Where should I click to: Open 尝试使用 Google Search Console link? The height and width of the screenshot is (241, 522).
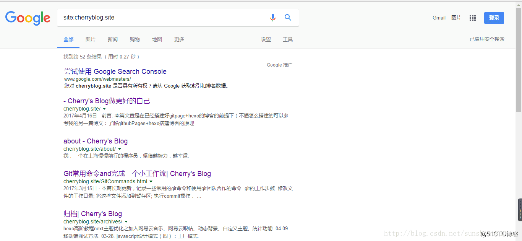(115, 72)
